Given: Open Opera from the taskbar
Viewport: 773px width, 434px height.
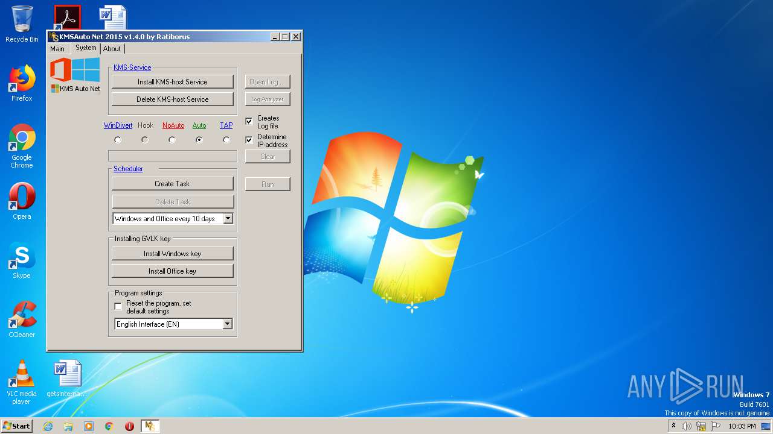Looking at the screenshot, I should [x=129, y=426].
